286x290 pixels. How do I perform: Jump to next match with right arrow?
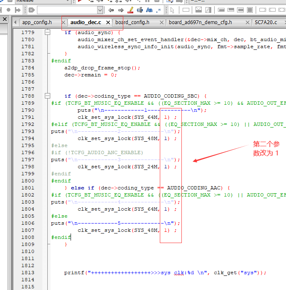121,10
